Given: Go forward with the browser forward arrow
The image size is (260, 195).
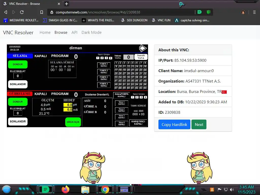Looking at the screenshot, I should [14, 12].
